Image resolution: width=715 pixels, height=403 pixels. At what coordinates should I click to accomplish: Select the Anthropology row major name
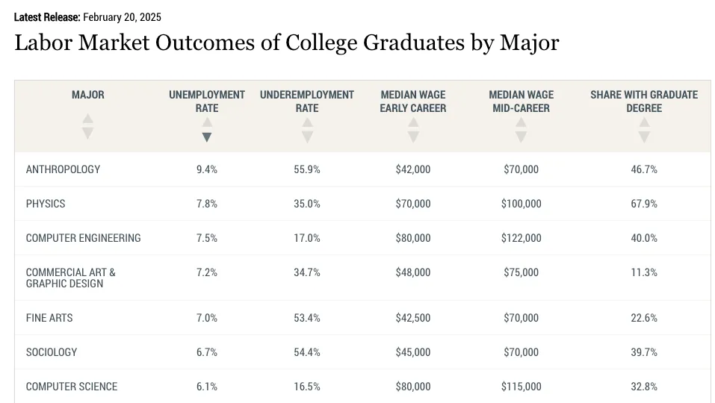(x=63, y=169)
